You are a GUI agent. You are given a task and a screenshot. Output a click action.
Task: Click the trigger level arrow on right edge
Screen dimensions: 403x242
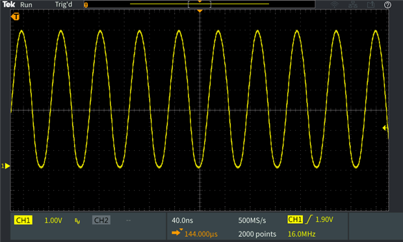[385, 128]
